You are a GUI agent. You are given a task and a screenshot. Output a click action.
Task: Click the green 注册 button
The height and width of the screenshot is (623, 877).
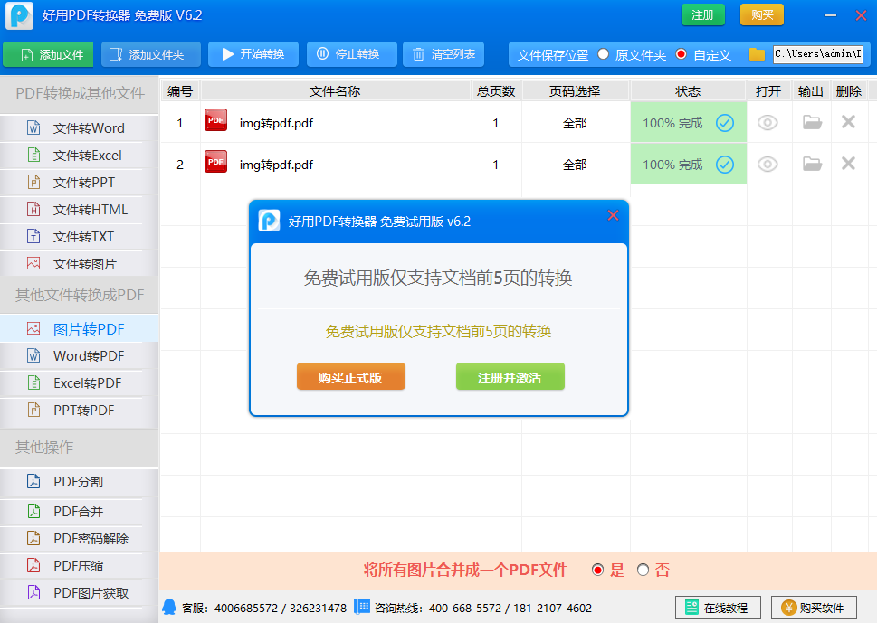(703, 15)
